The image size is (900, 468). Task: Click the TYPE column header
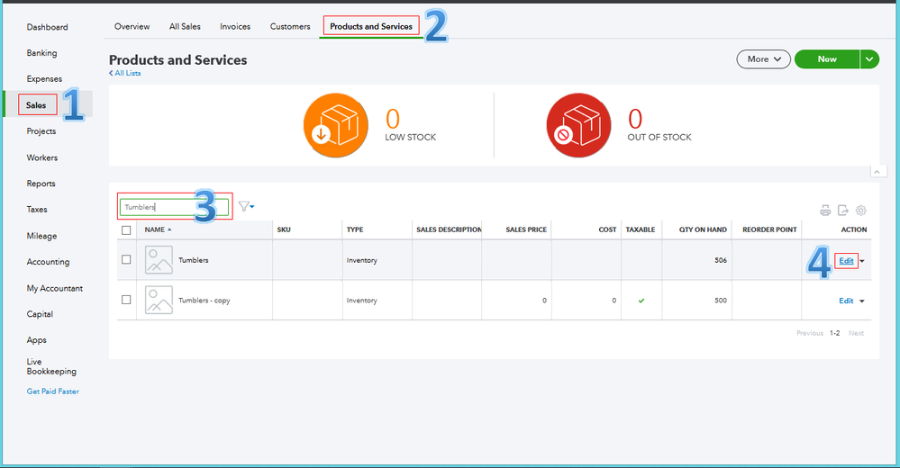pos(355,229)
